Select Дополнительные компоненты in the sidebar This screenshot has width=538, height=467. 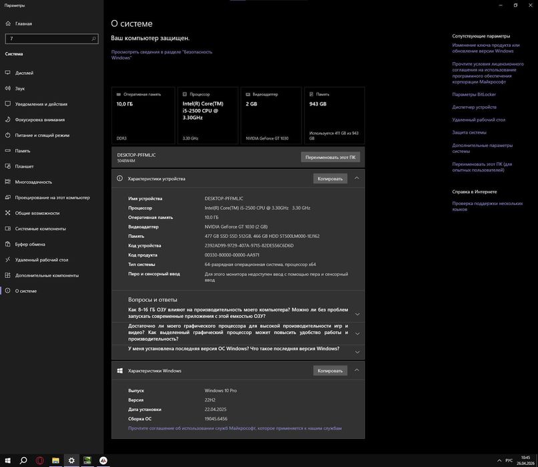pyautogui.click(x=52, y=275)
